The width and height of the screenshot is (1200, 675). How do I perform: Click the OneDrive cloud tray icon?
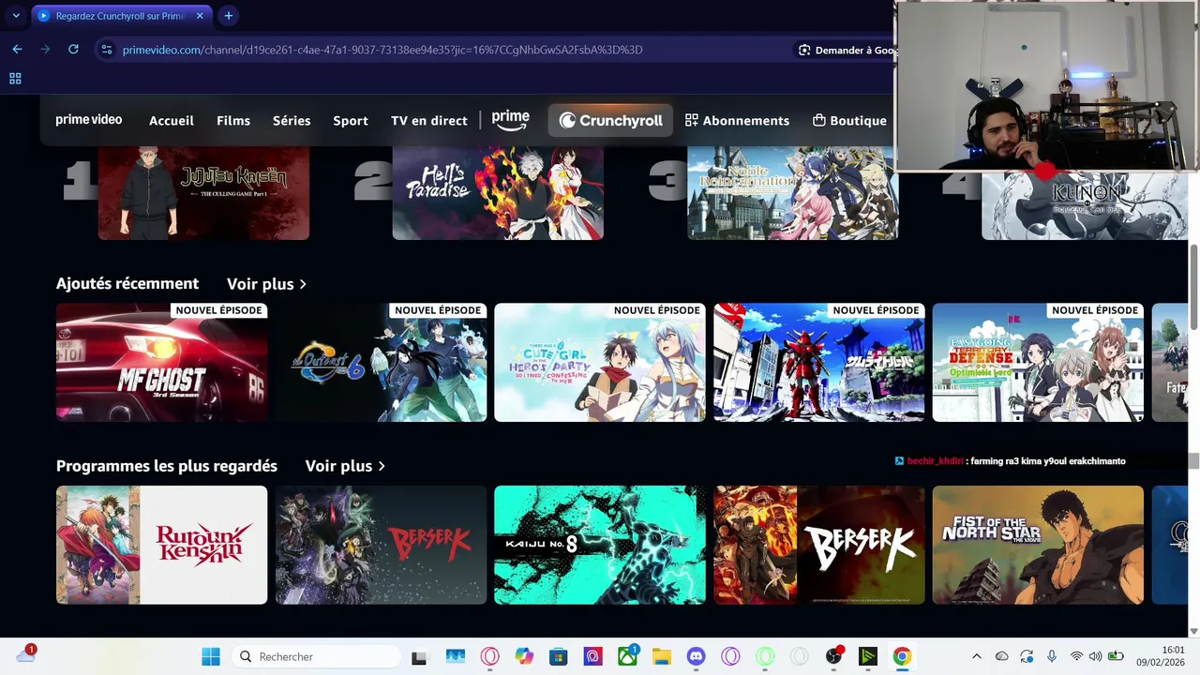click(1002, 656)
